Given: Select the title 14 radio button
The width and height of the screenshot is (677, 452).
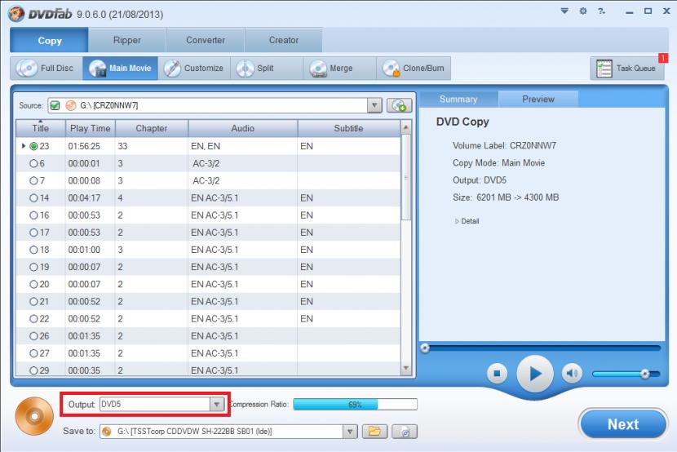Looking at the screenshot, I should (x=34, y=197).
